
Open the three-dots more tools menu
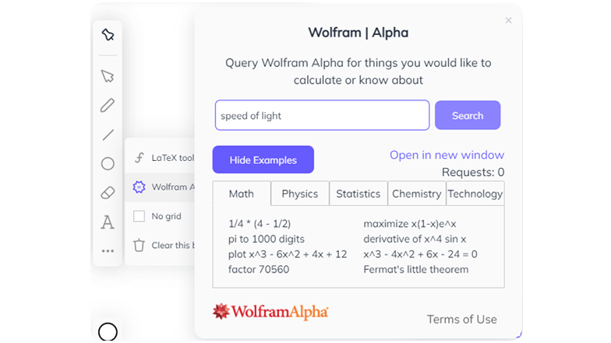[108, 251]
